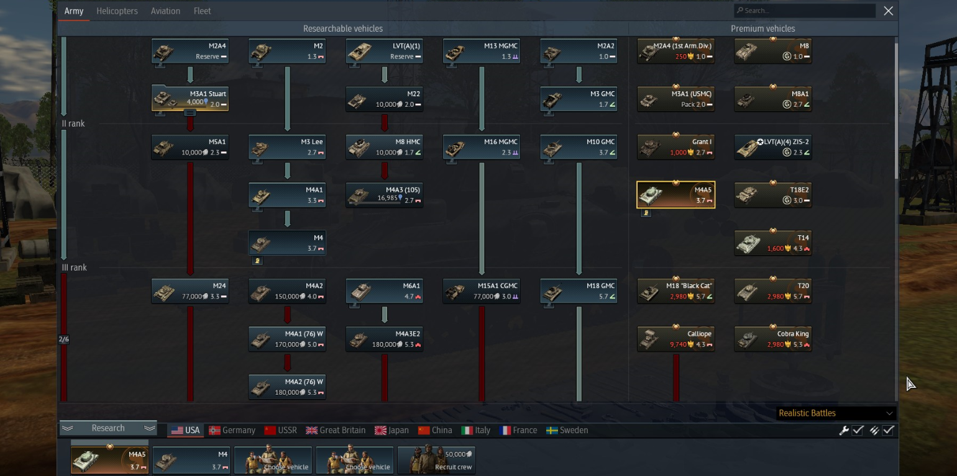Select the M16 MGMC vehicle card

(x=482, y=147)
